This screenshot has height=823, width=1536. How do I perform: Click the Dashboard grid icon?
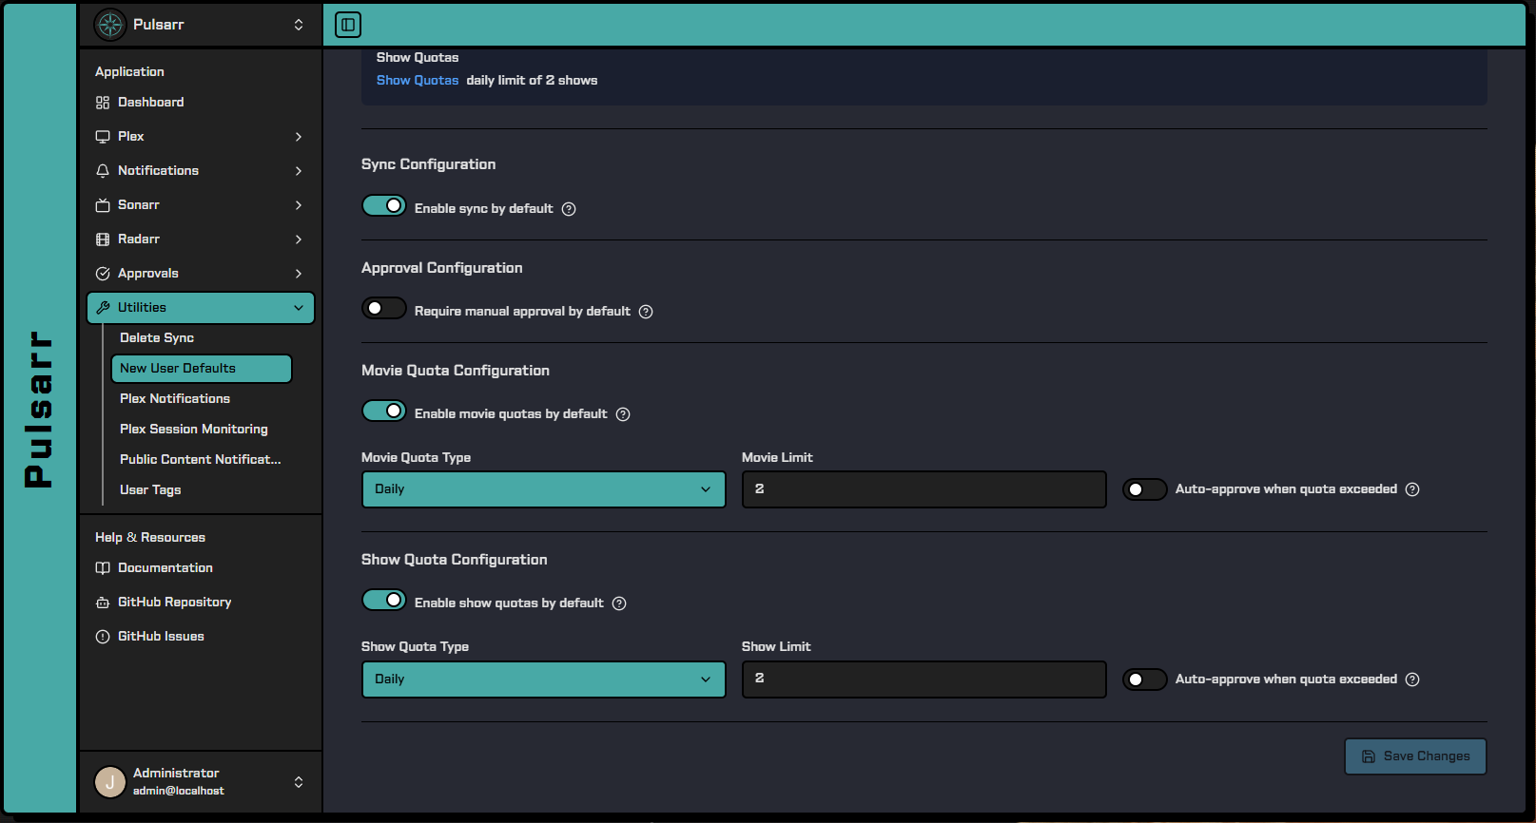103,103
